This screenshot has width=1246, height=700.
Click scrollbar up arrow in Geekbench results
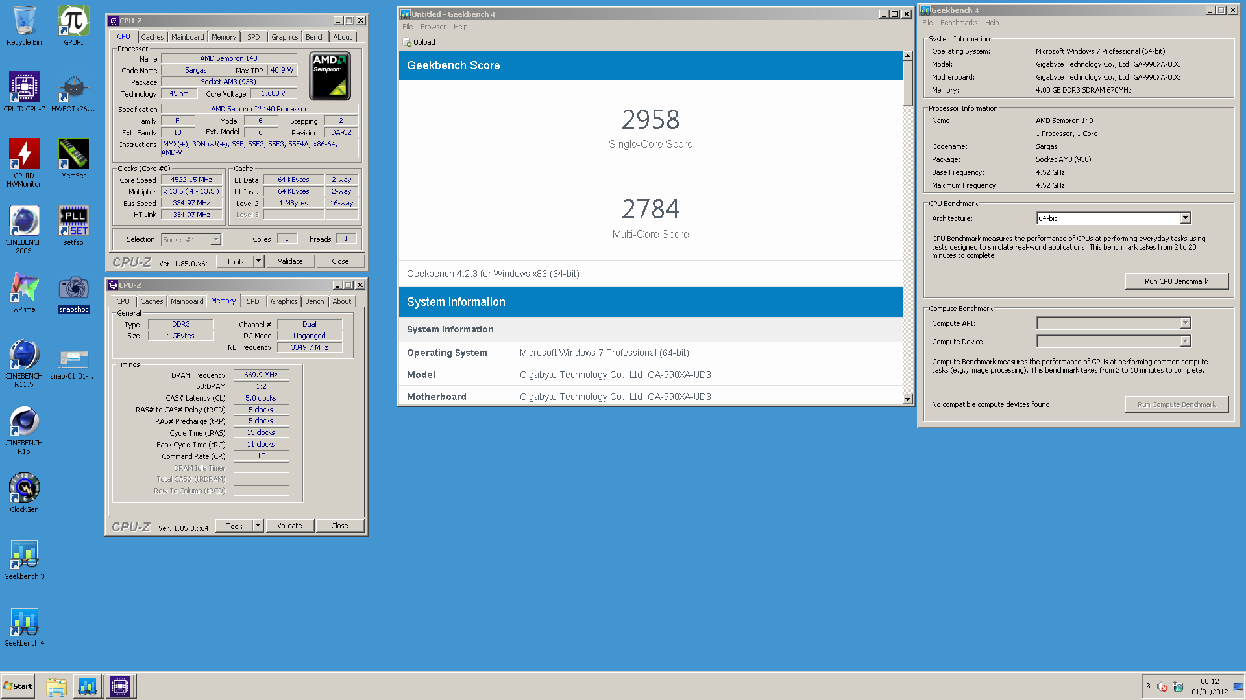(908, 56)
